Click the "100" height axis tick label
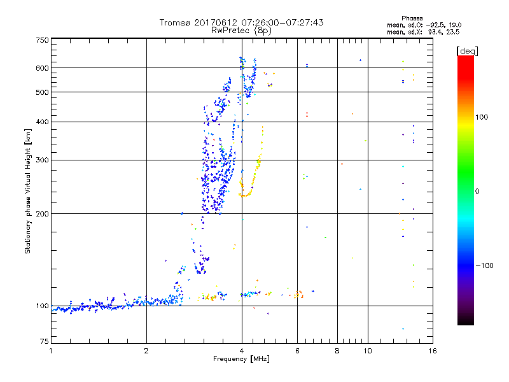509x382 pixels. pyautogui.click(x=42, y=306)
